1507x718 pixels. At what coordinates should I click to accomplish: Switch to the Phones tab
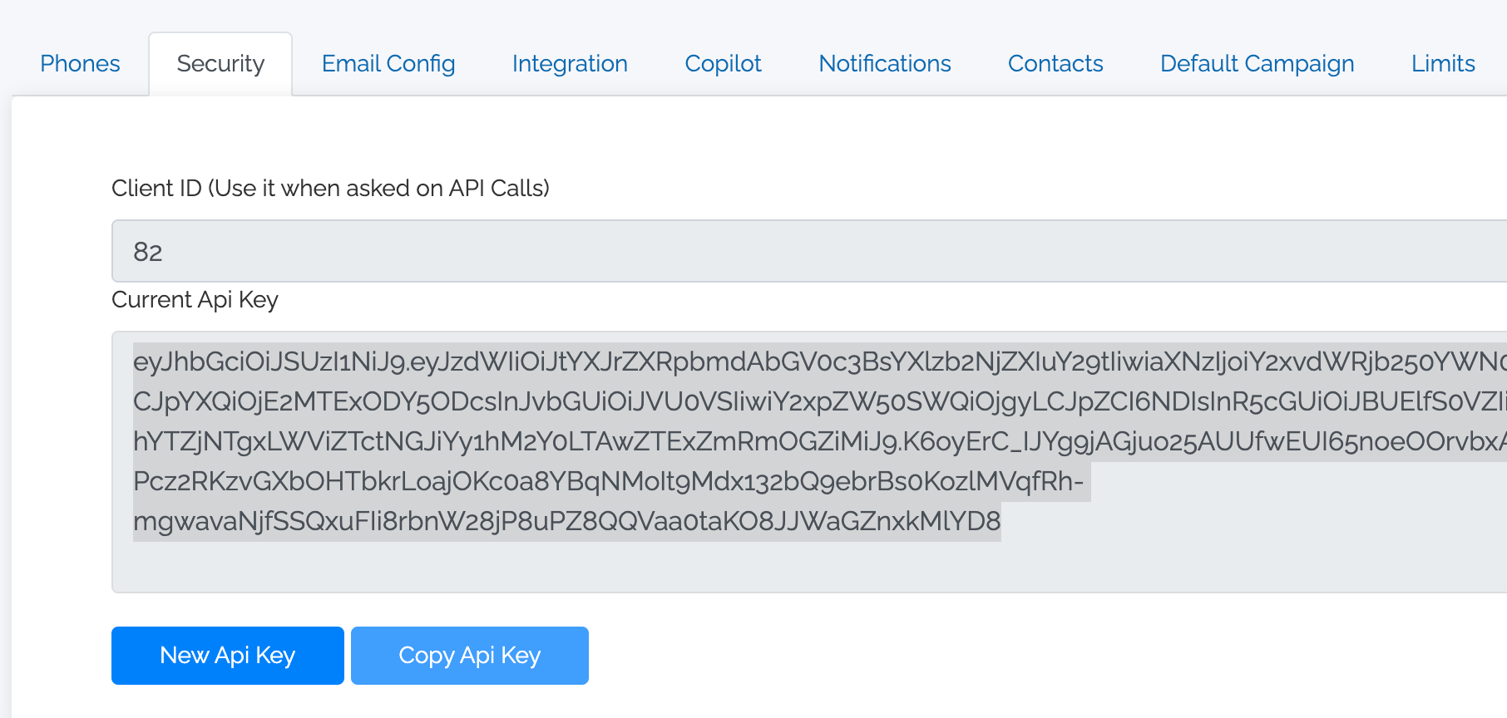point(79,63)
